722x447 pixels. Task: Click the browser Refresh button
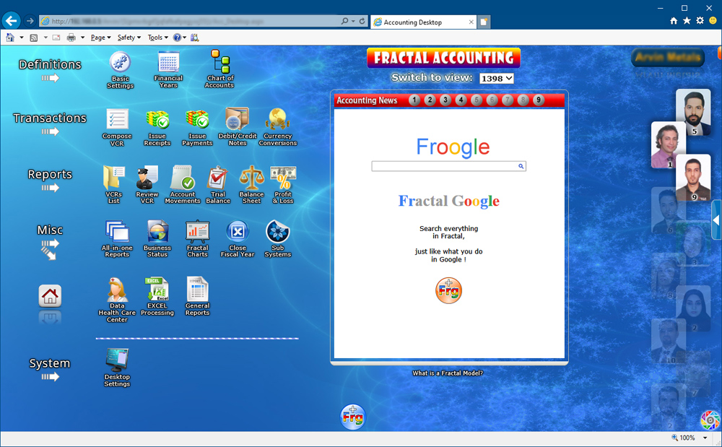[x=362, y=21]
